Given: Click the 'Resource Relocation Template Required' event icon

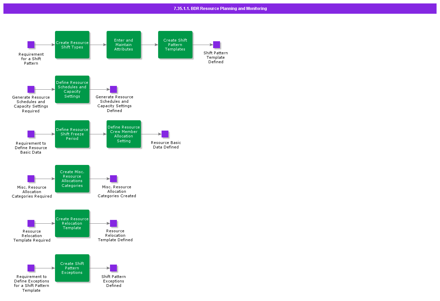Looking at the screenshot, I should 31,223.
